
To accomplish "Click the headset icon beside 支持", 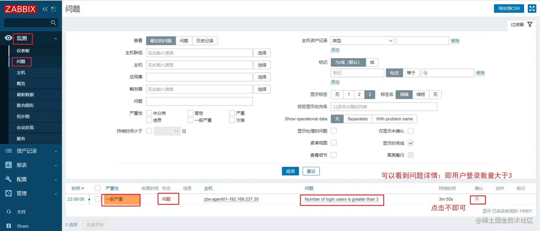I will [9, 212].
